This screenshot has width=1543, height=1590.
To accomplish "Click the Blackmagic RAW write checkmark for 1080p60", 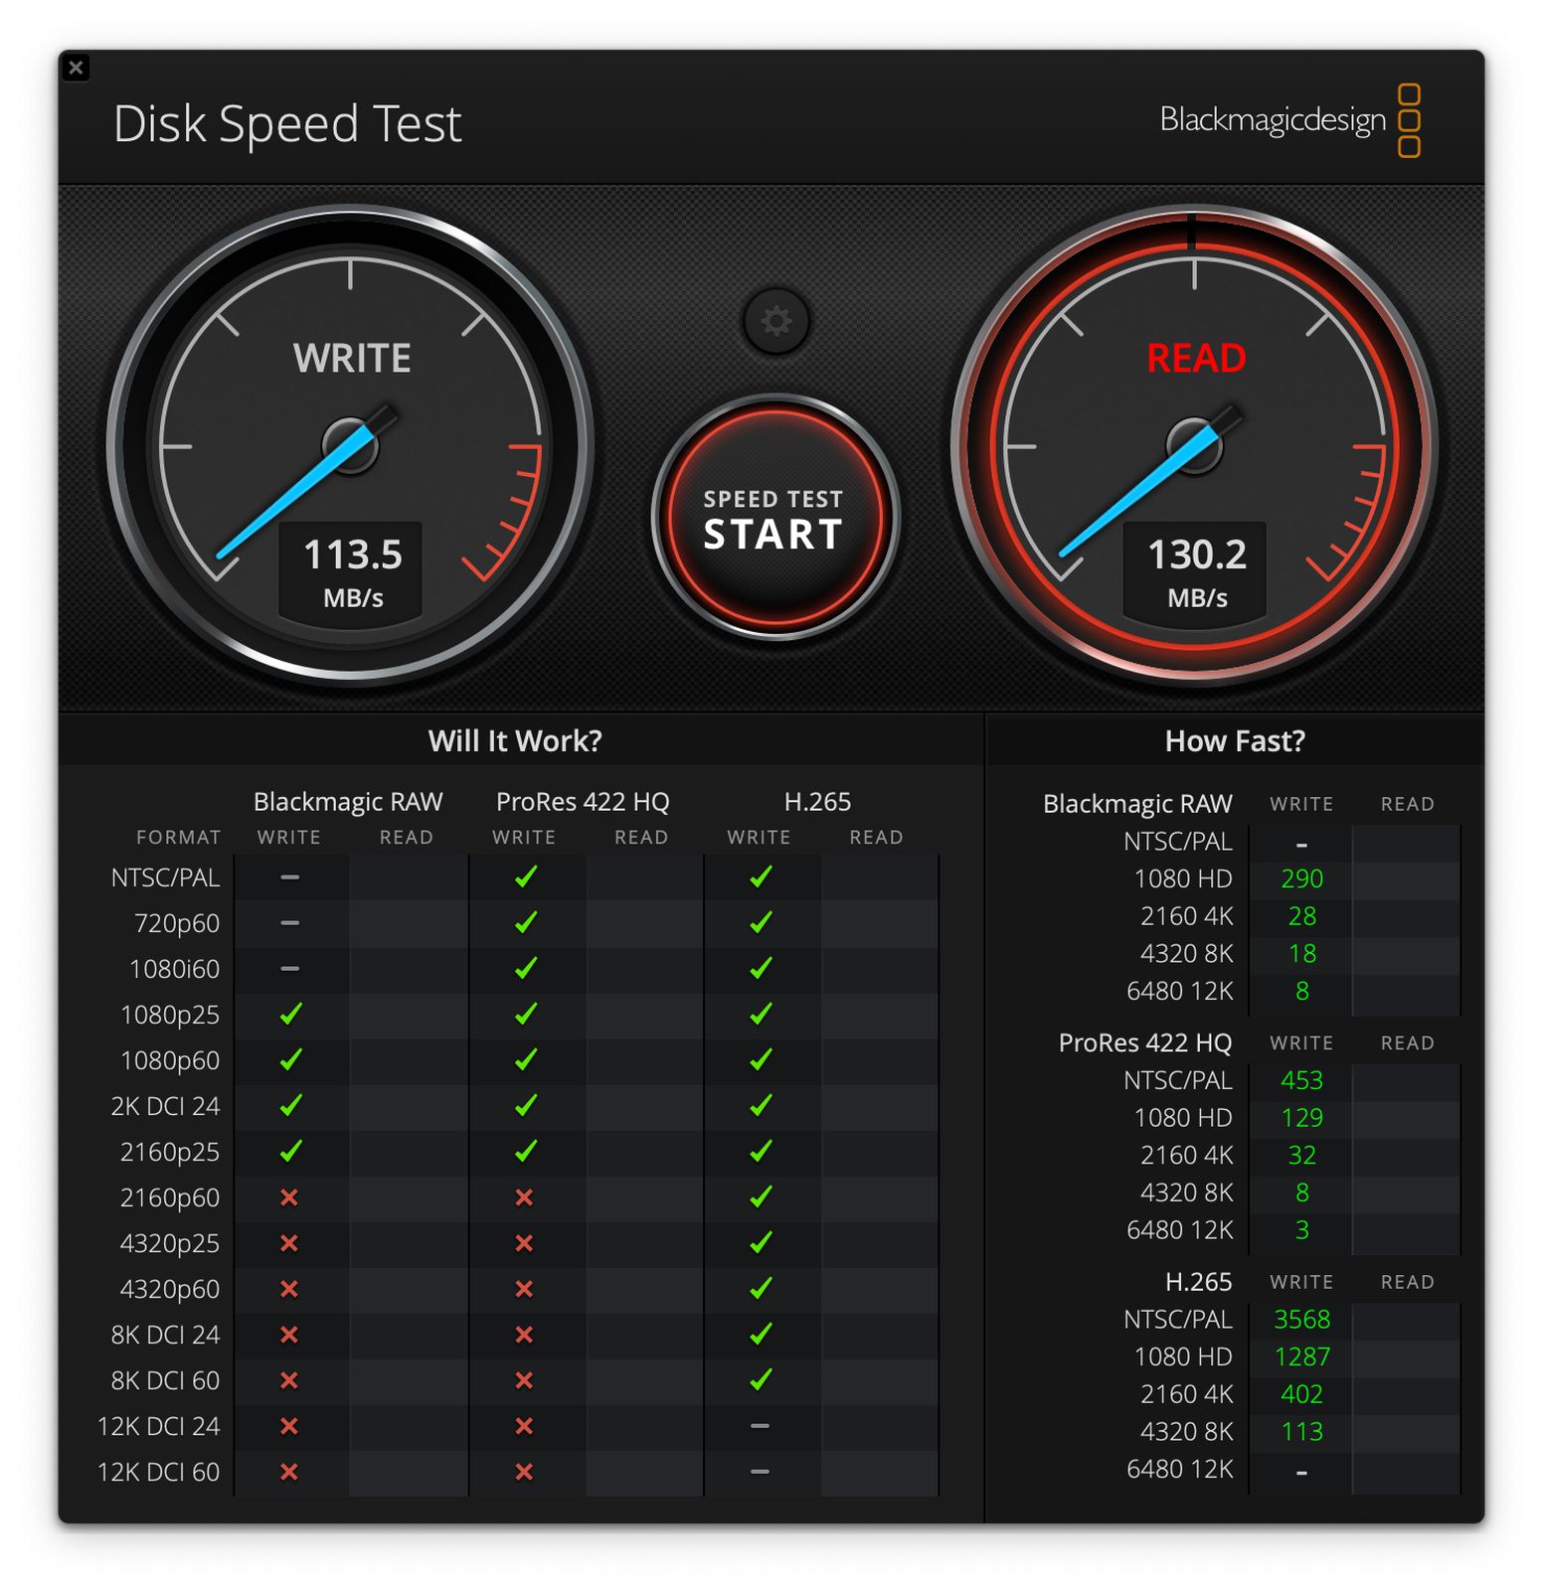I will (x=290, y=1060).
